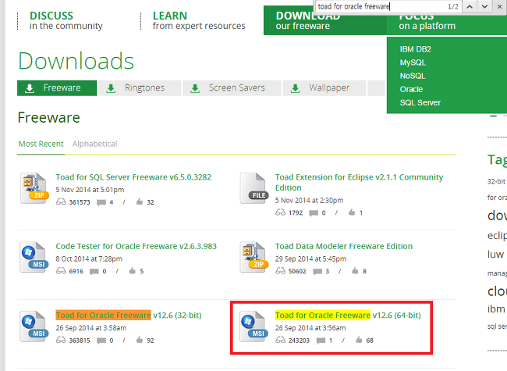This screenshot has height=371, width=507.
Task: Click the comments icon for Toad Data Modeler
Action: [x=317, y=271]
